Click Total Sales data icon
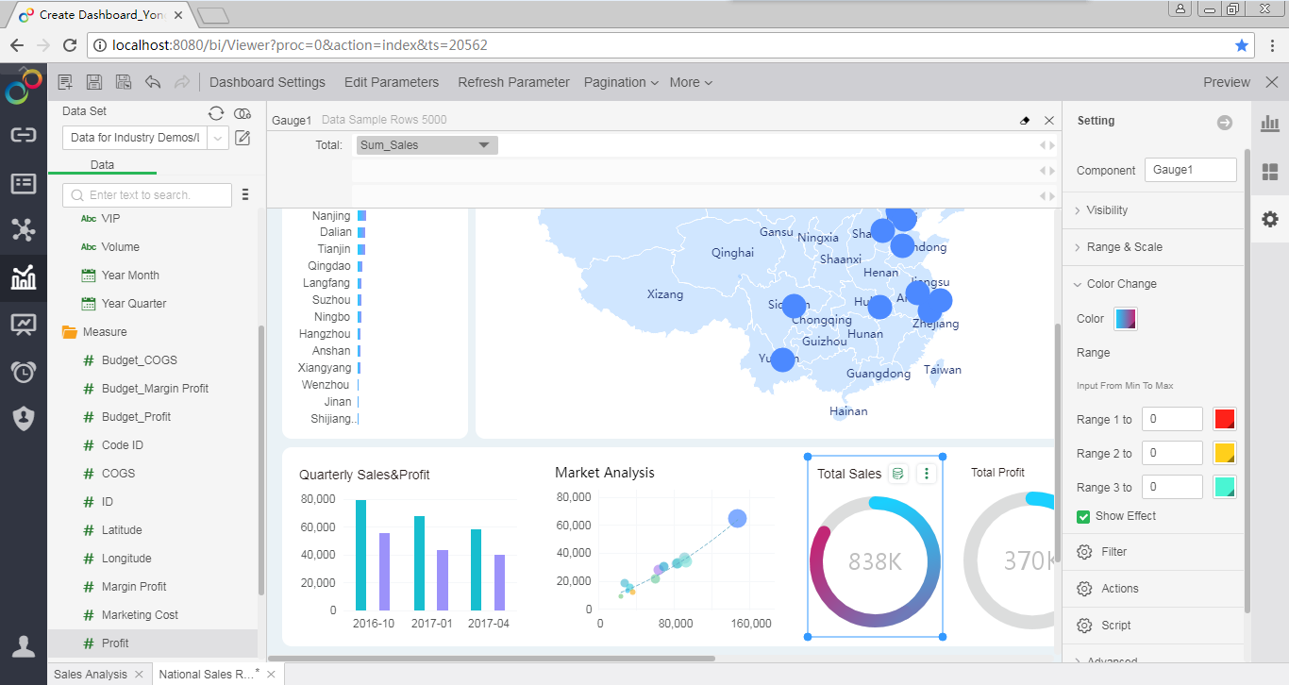 pos(898,474)
